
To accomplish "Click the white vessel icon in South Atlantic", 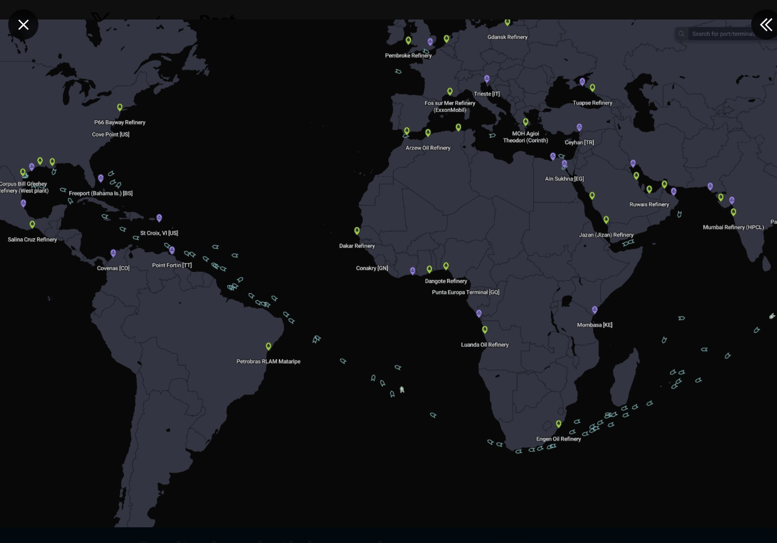I will click(x=402, y=390).
